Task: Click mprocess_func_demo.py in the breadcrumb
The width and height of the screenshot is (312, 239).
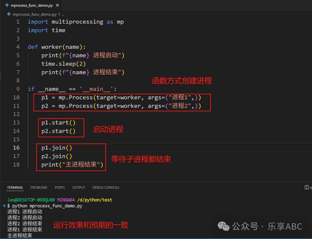Action: coord(35,14)
